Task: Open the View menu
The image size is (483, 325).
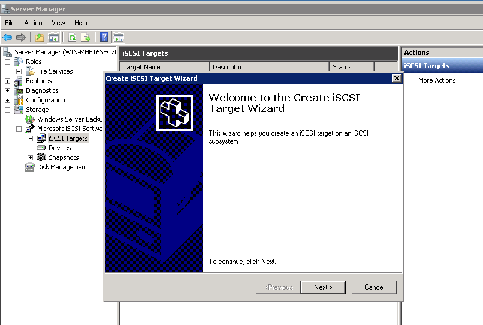Action: 58,23
